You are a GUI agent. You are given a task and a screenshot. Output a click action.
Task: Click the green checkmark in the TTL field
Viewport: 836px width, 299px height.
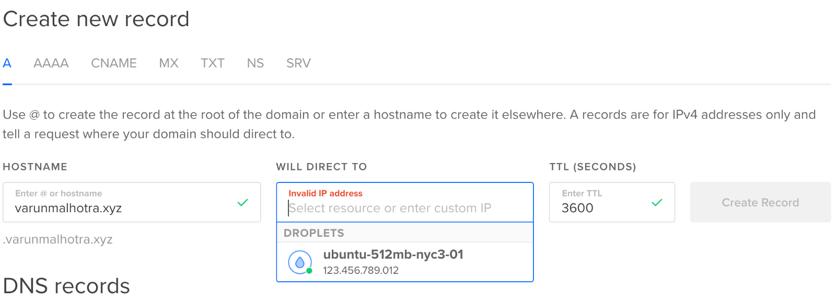click(x=657, y=202)
